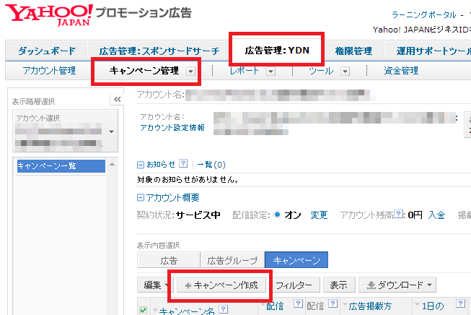The height and width of the screenshot is (315, 471).
Task: Show the キャンペーン view tab
Action: [296, 260]
